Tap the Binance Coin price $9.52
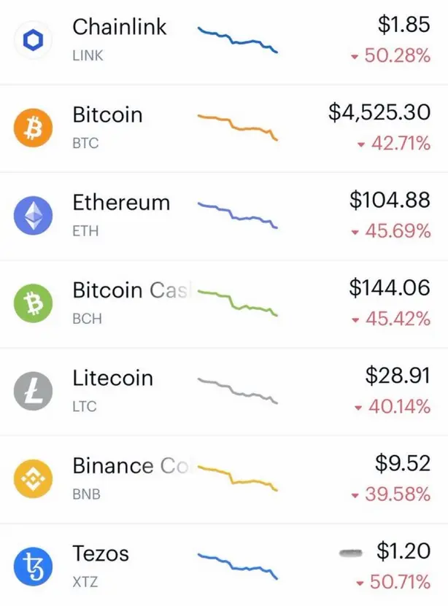This screenshot has height=606, width=448. [402, 463]
